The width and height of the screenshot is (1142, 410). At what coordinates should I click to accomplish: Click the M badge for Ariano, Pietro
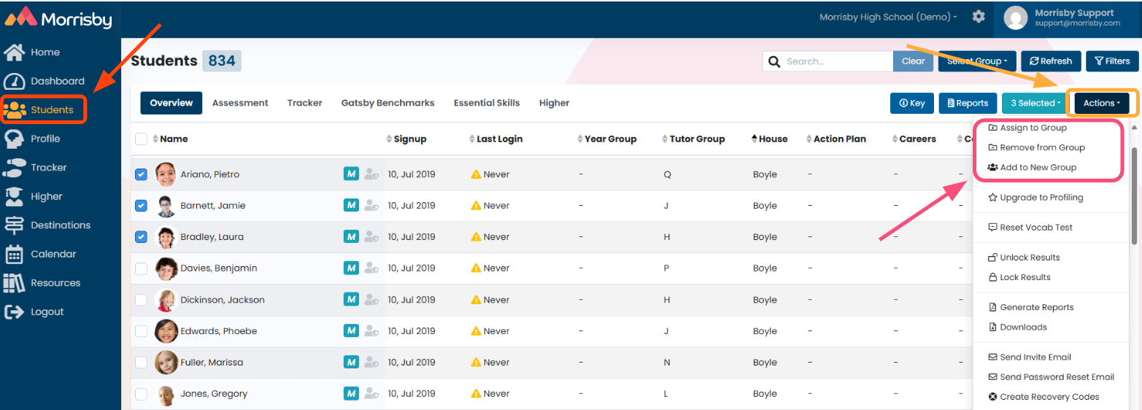pos(351,174)
